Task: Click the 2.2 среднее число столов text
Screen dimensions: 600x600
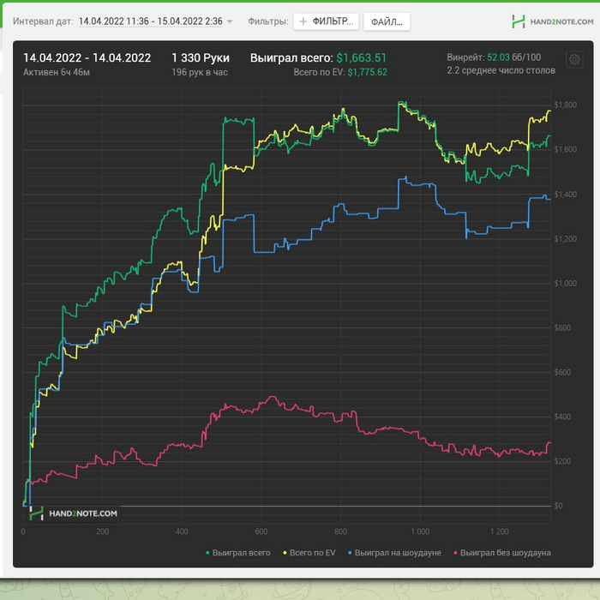Action: pyautogui.click(x=501, y=70)
